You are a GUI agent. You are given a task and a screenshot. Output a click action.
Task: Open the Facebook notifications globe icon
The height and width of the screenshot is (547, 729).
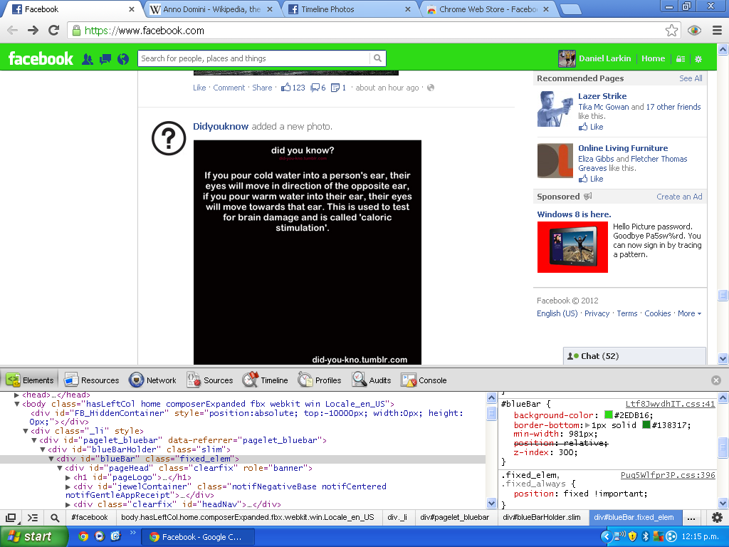coord(123,59)
